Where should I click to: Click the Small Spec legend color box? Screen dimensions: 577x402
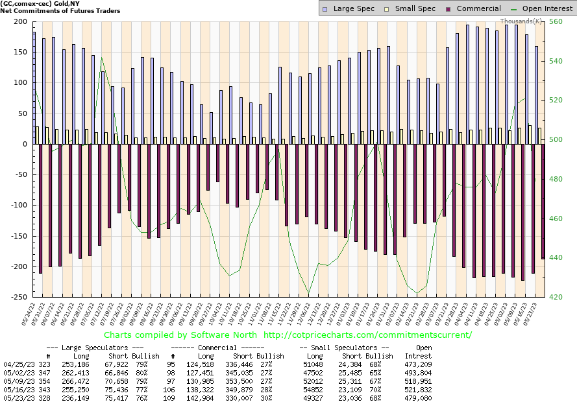(x=387, y=9)
